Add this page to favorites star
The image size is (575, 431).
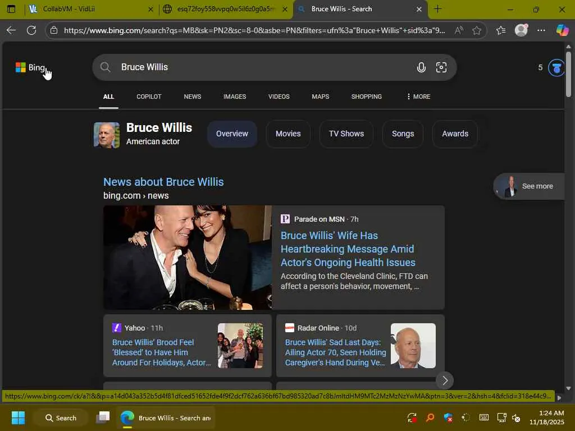[x=477, y=30]
